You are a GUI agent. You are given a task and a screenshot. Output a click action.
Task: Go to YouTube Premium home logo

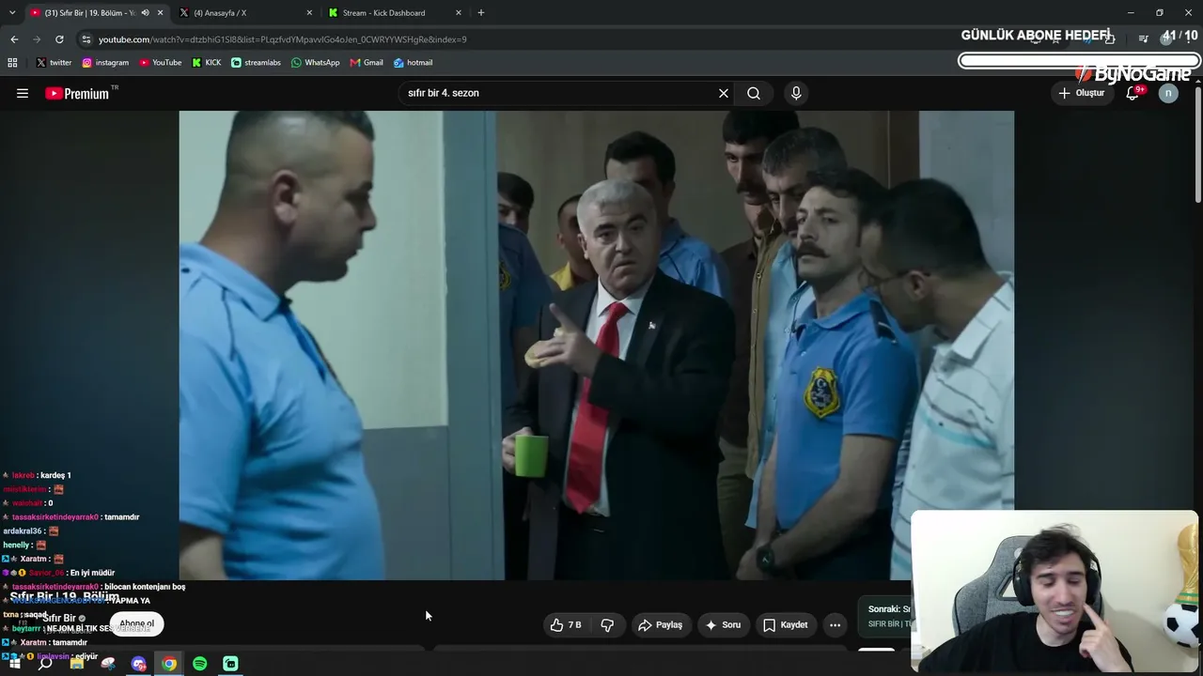77,93
